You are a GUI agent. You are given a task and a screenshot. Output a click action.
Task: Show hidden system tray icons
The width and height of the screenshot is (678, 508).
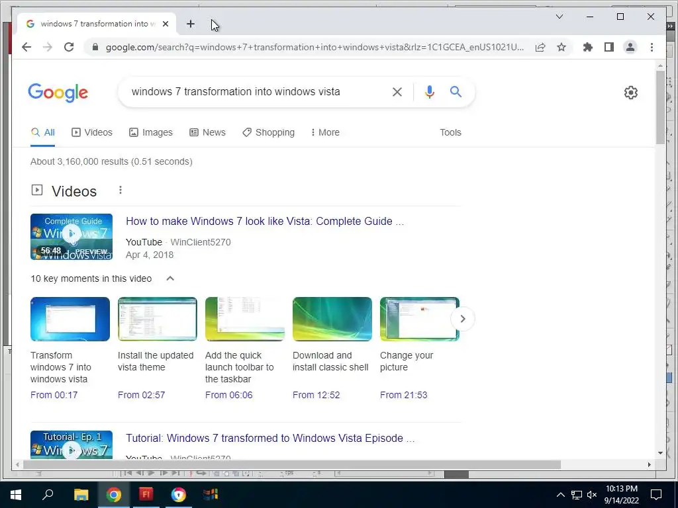point(560,495)
